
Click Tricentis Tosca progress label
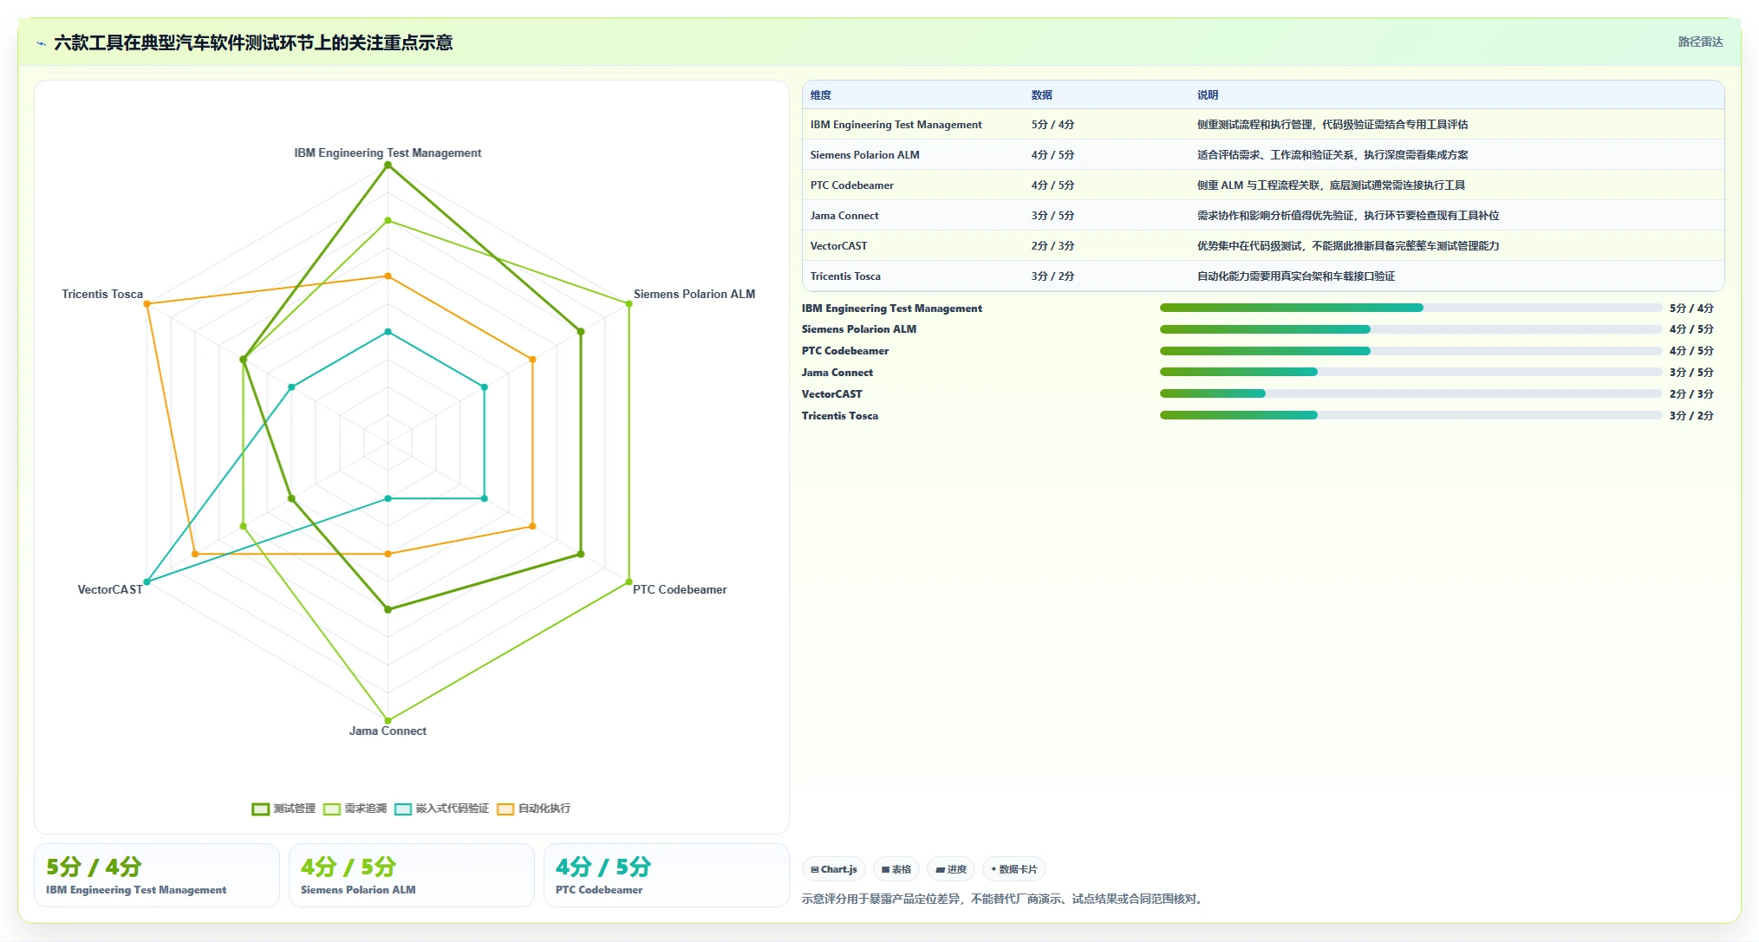840,416
